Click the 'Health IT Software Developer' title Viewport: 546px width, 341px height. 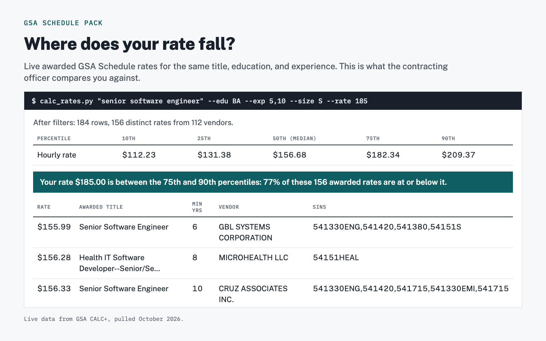tap(120, 263)
